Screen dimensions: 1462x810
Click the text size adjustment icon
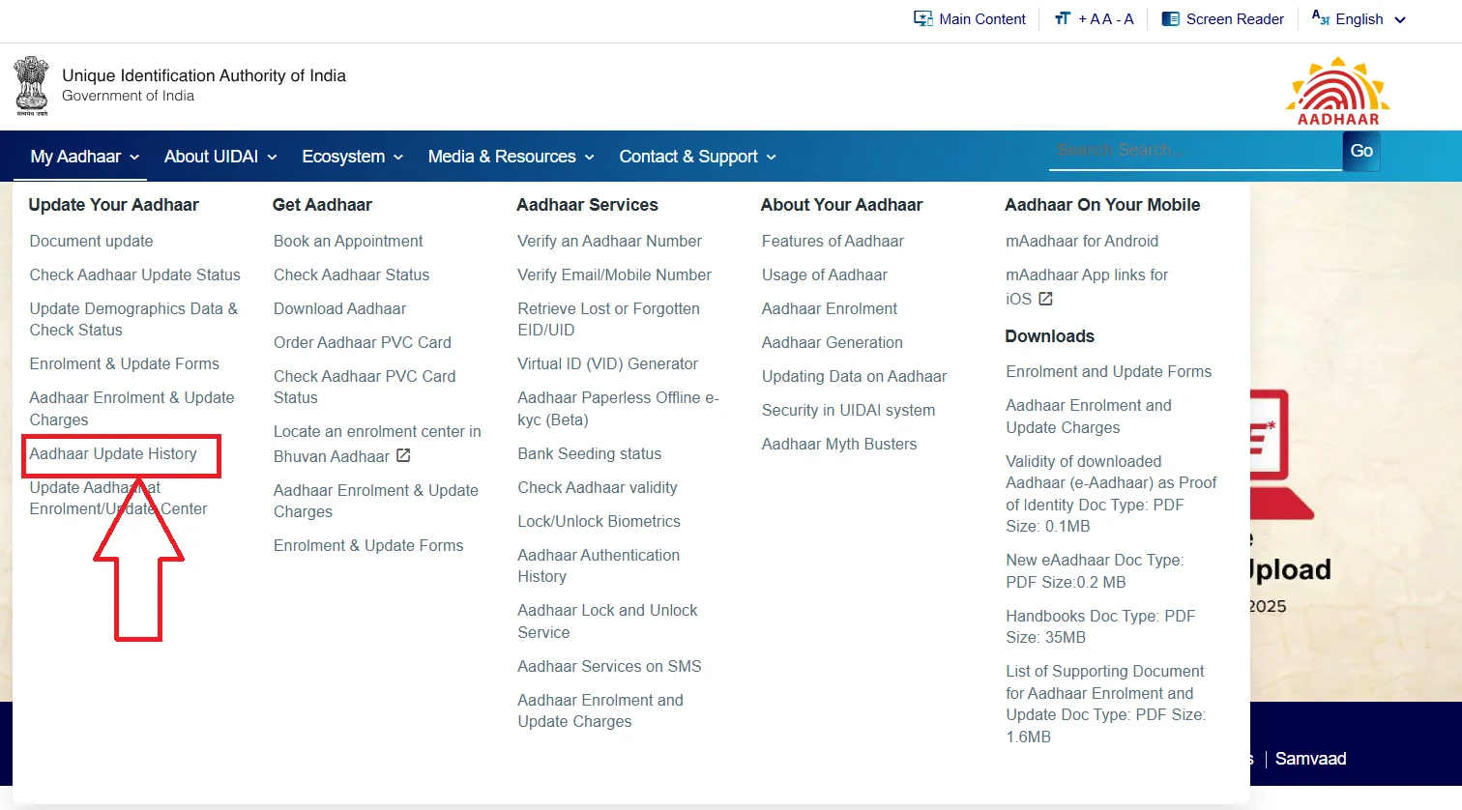coord(1063,19)
